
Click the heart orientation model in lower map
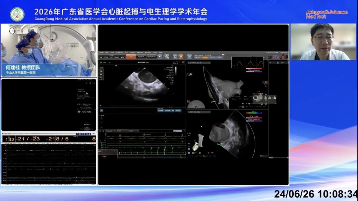pyautogui.click(x=196, y=146)
